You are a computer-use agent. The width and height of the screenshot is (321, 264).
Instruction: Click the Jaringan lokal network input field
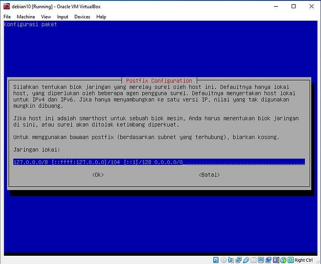click(x=159, y=162)
